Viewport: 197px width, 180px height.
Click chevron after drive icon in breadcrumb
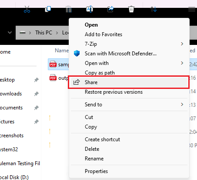30,33
